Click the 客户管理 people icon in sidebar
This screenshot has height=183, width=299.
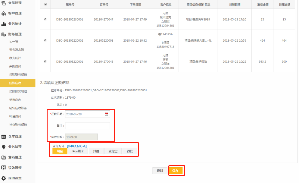[x=4, y=14]
